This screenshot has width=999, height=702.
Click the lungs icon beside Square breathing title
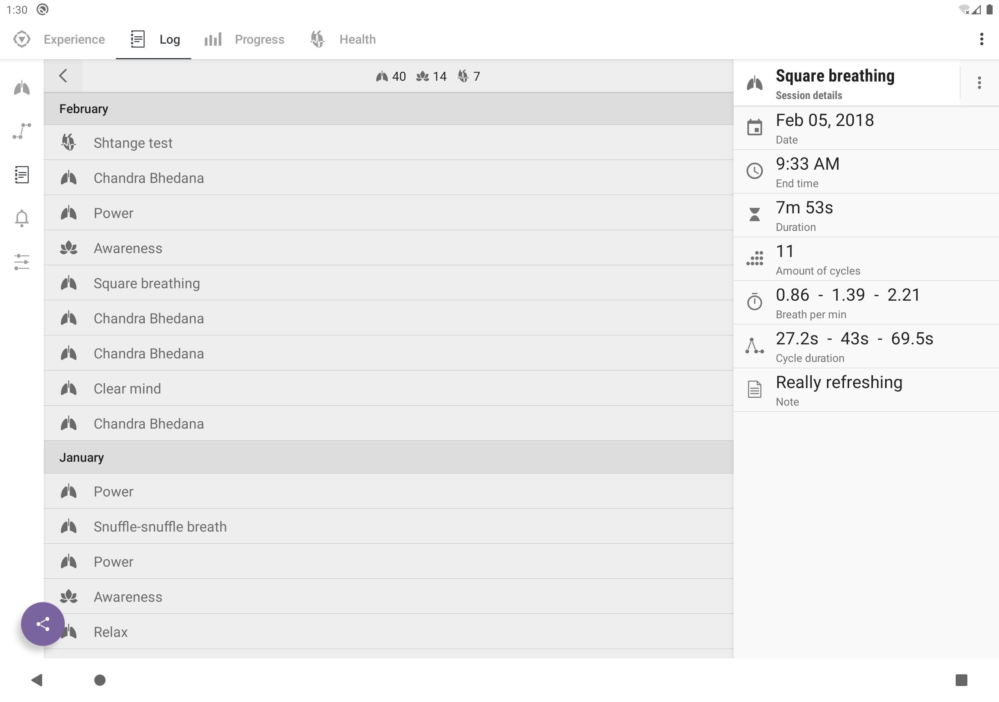coord(754,83)
